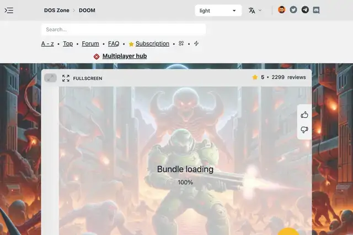The width and height of the screenshot is (353, 235).
Task: Click the yellow round button at the bottom
Action: (288, 232)
